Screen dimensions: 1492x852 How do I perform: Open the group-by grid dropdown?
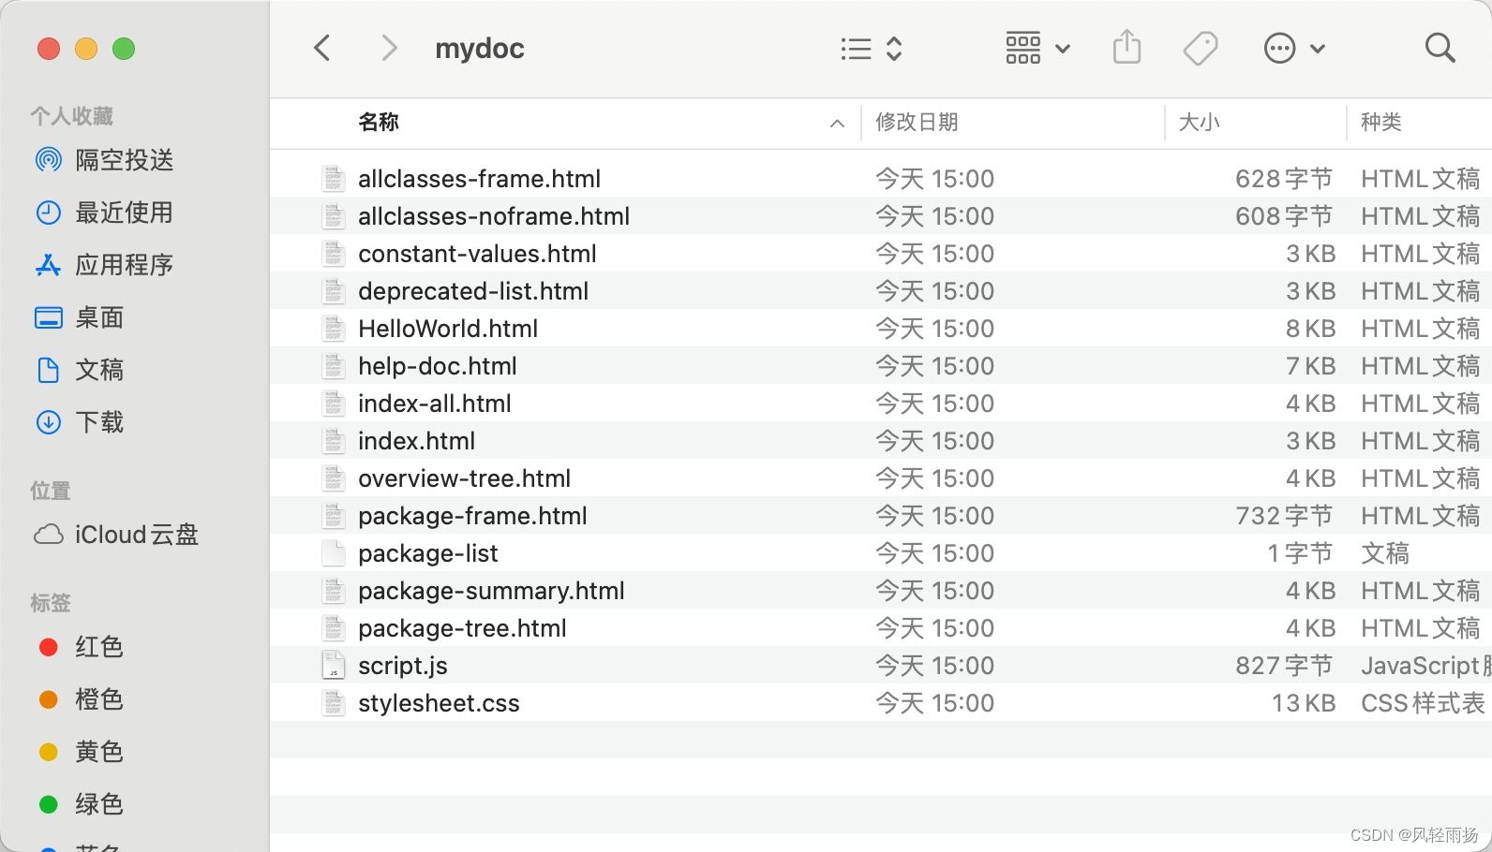click(1037, 48)
